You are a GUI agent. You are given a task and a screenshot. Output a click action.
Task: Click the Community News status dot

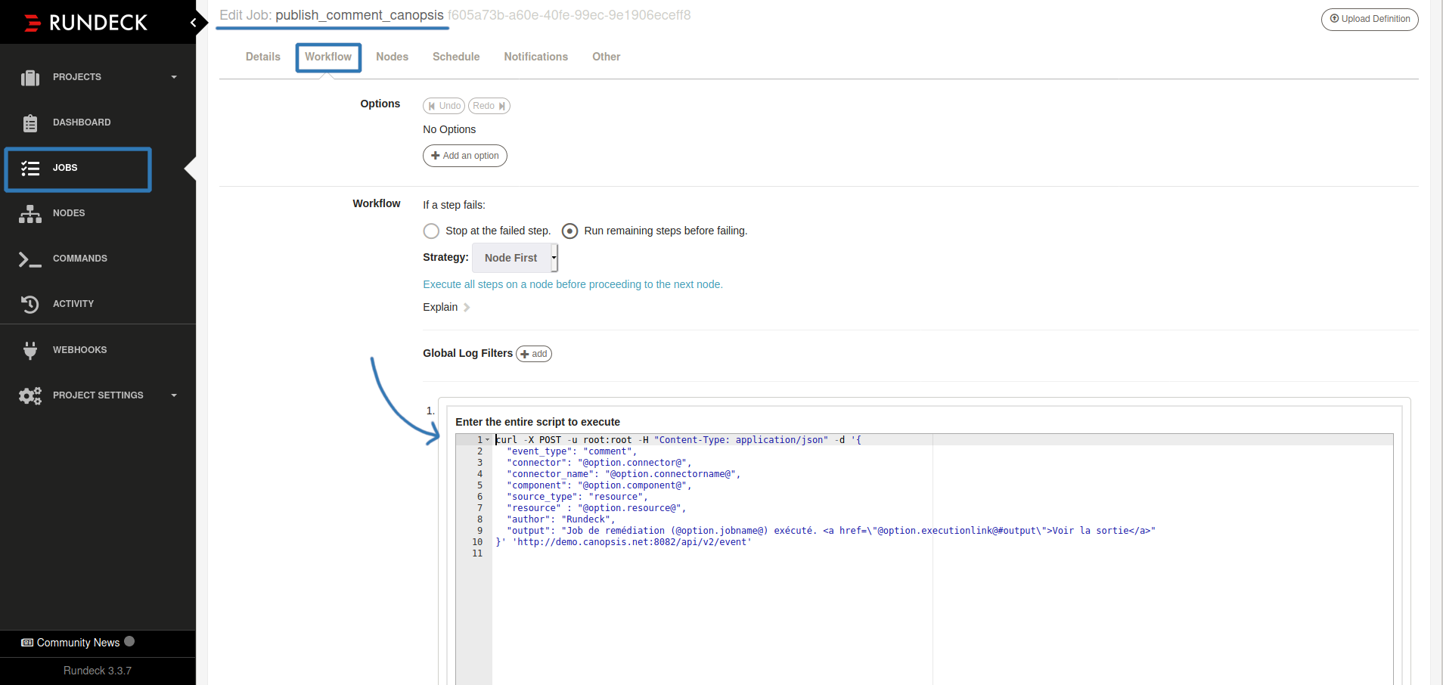pyautogui.click(x=129, y=641)
